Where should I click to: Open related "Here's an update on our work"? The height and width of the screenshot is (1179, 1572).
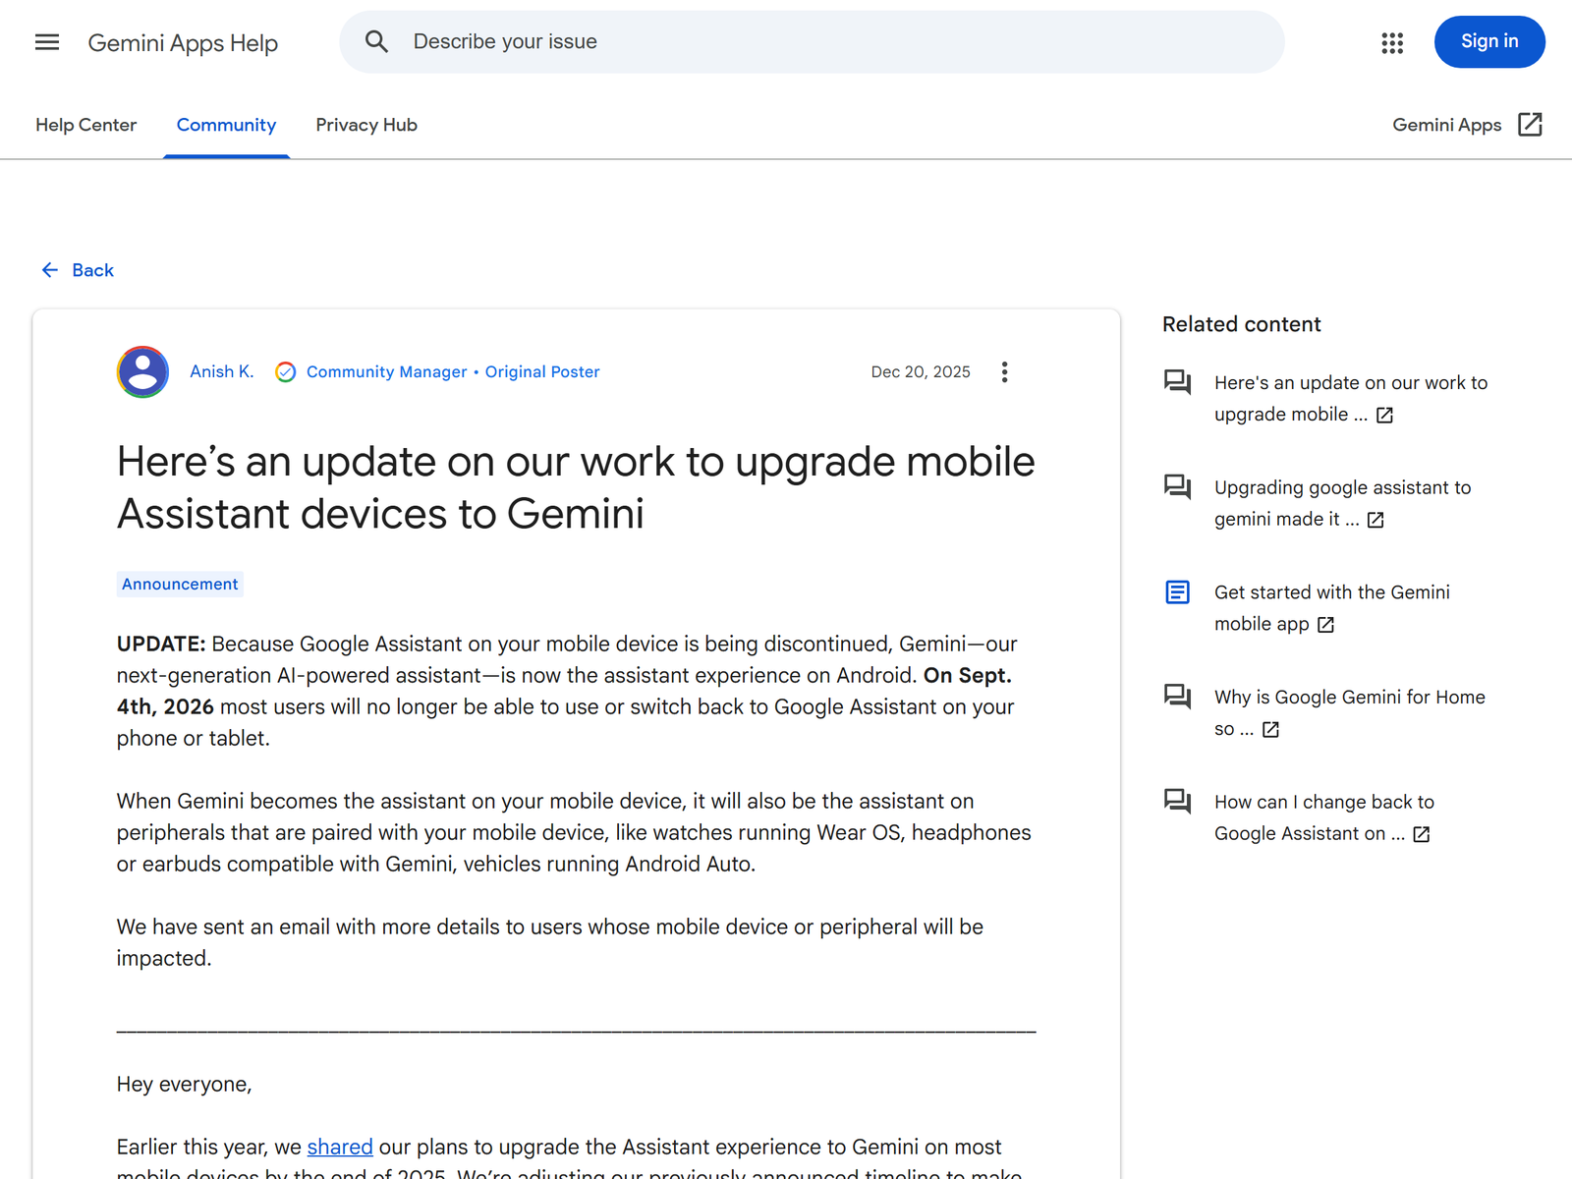click(1351, 398)
